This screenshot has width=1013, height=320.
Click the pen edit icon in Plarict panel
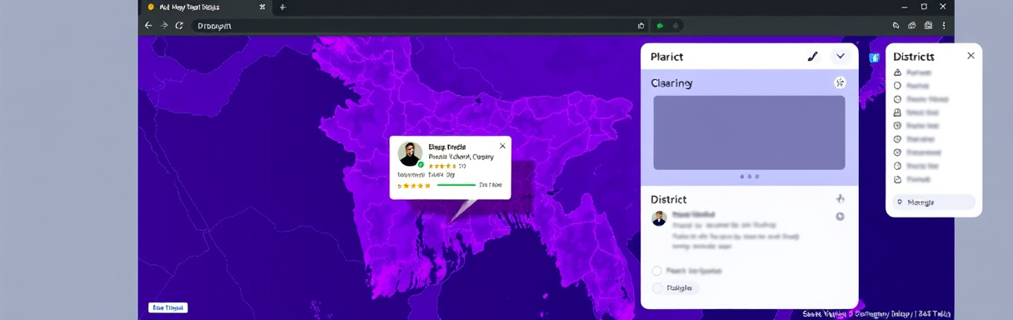(813, 57)
